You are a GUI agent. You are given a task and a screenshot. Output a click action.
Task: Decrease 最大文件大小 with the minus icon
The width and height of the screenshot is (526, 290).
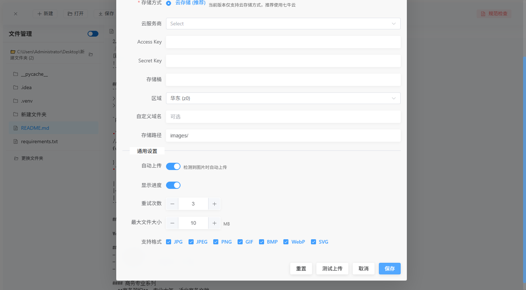[x=172, y=223]
